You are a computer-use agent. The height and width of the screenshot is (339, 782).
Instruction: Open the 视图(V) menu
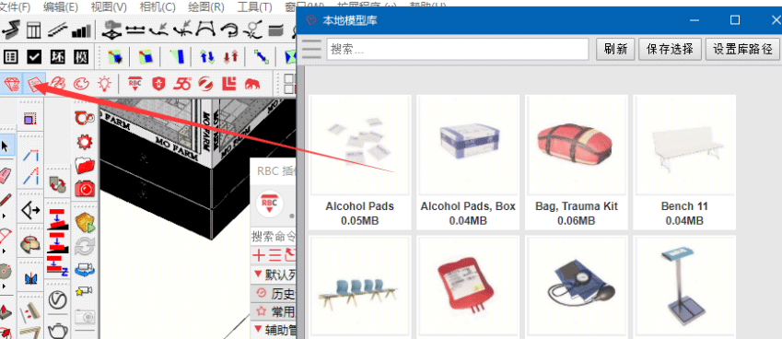pyautogui.click(x=109, y=7)
